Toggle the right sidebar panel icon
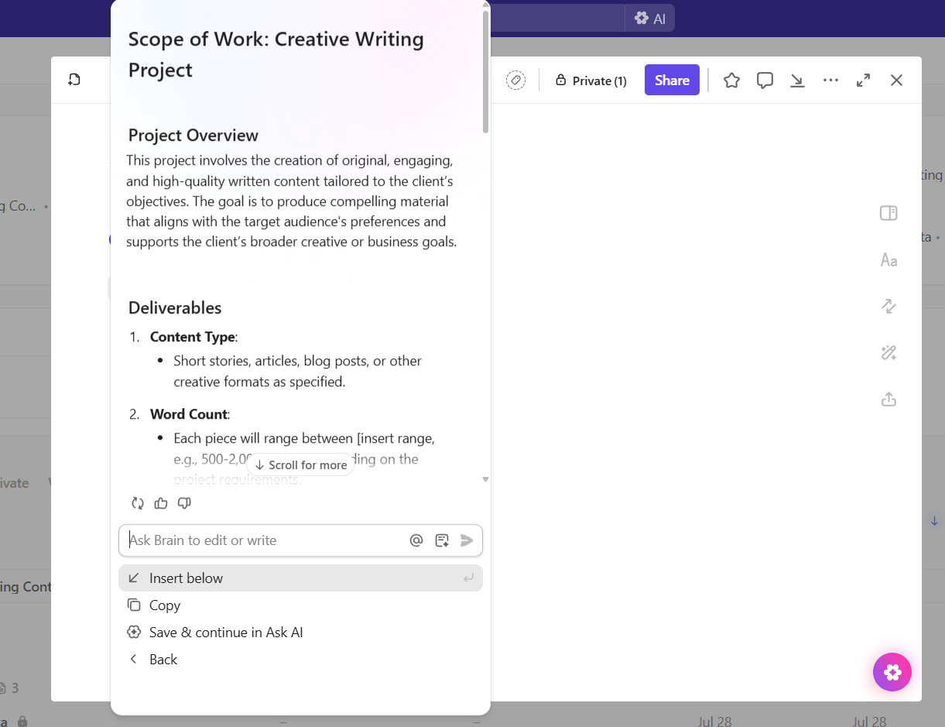Image resolution: width=945 pixels, height=727 pixels. point(889,214)
